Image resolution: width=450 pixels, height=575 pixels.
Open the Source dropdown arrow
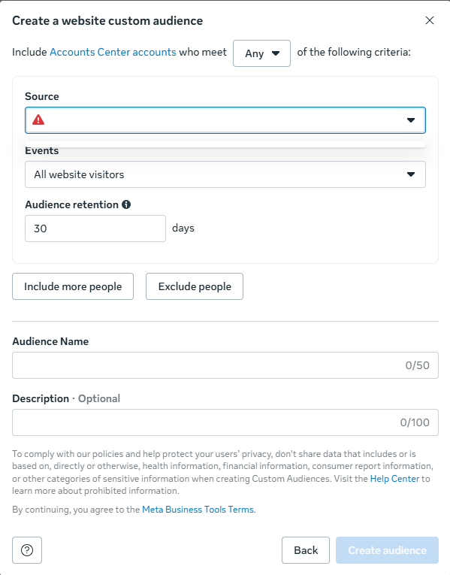click(411, 120)
